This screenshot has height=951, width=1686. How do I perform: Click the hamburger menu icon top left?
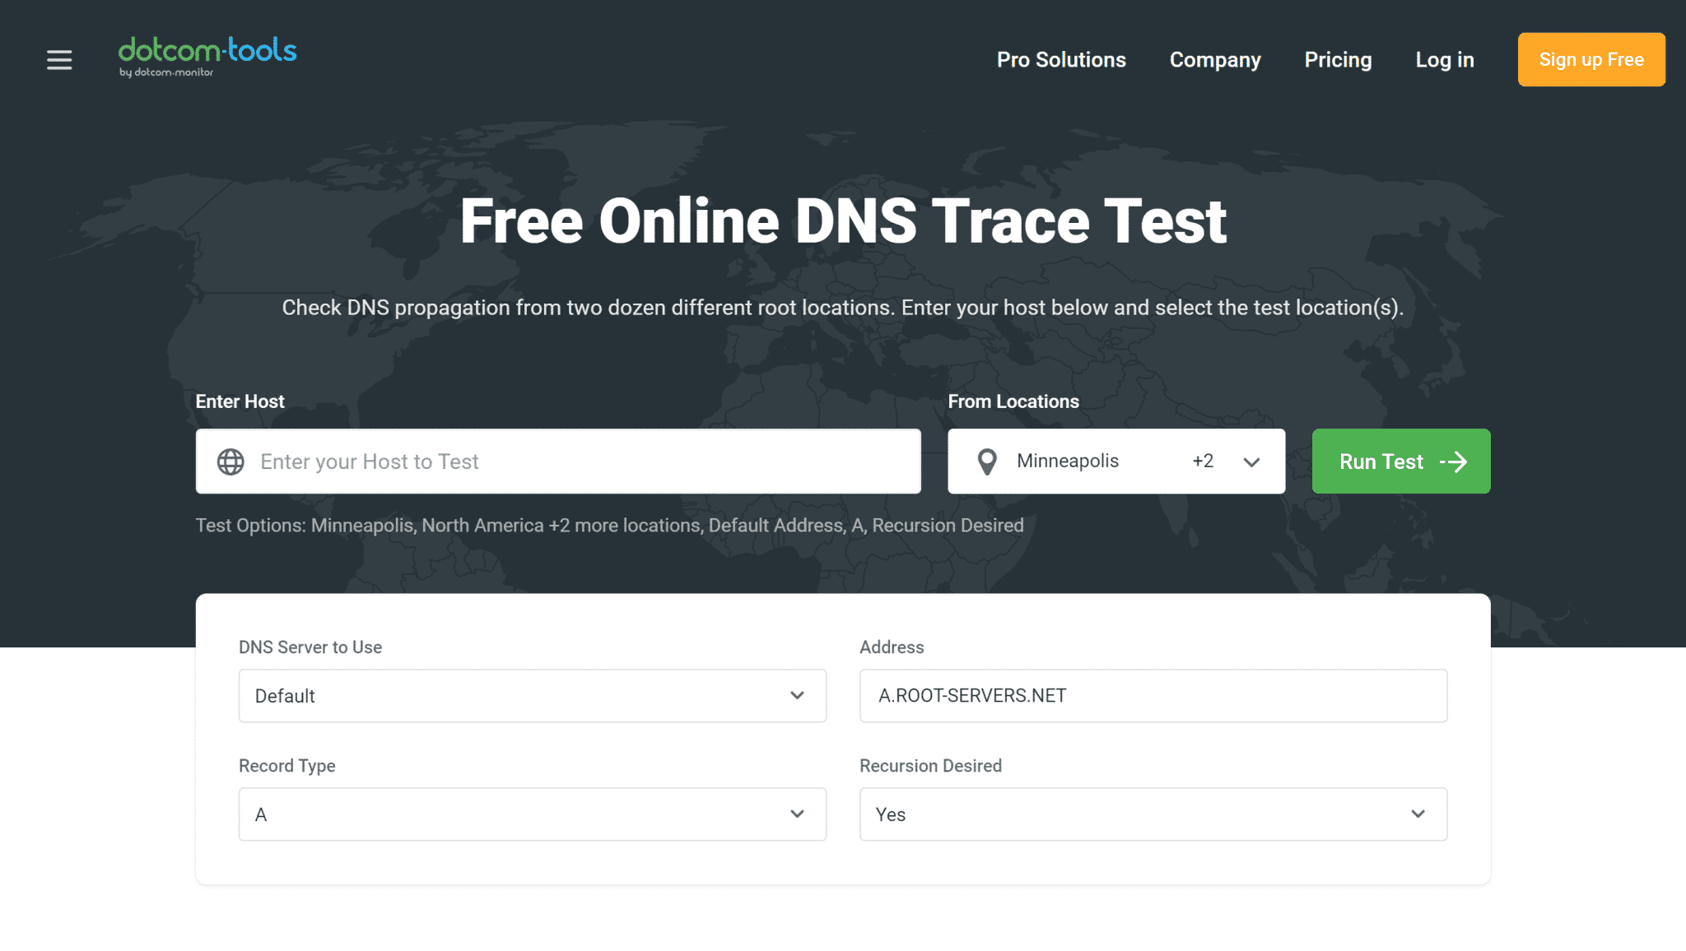(59, 59)
